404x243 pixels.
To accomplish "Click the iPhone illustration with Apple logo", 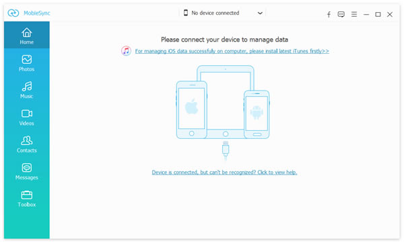I will [x=191, y=109].
